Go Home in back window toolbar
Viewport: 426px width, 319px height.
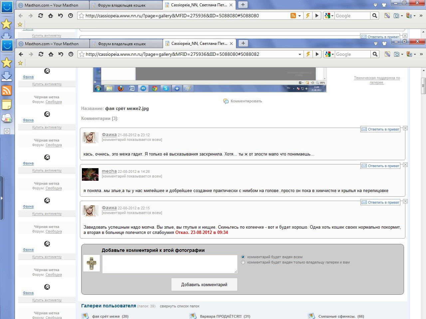click(51, 16)
